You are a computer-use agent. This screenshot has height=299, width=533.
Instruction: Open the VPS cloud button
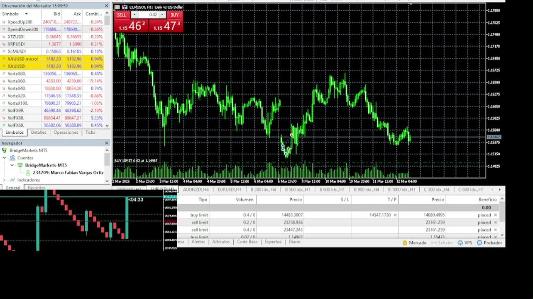point(465,243)
